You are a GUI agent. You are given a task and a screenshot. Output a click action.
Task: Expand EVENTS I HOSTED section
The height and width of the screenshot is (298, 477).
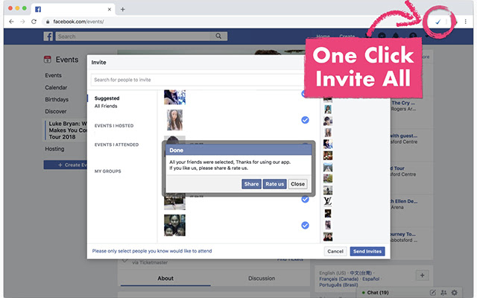tap(114, 126)
